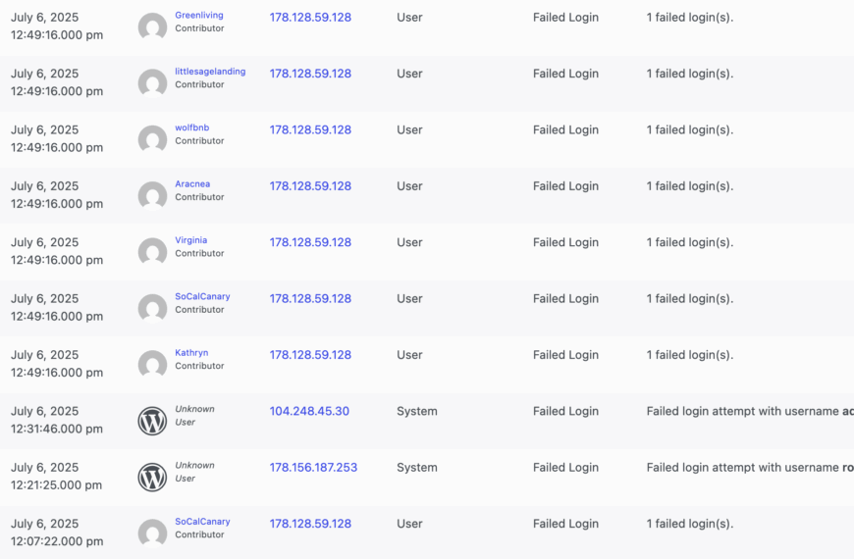Click Greenliving's avatar icon

tap(152, 26)
